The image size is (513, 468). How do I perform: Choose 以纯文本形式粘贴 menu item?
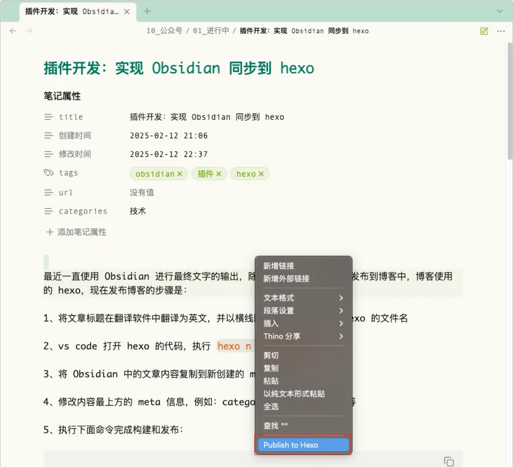tap(303, 394)
